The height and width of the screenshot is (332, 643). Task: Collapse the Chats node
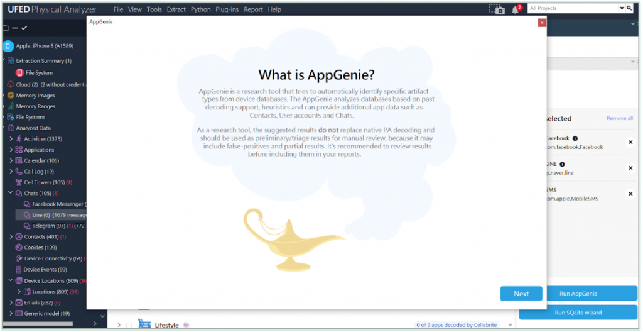(x=11, y=192)
